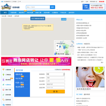Click the 中国地图 breadcrumb link

point(10,16)
